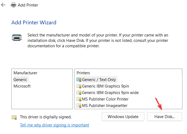Click the MS Publisher Imagesetter certificate icon

point(79,106)
